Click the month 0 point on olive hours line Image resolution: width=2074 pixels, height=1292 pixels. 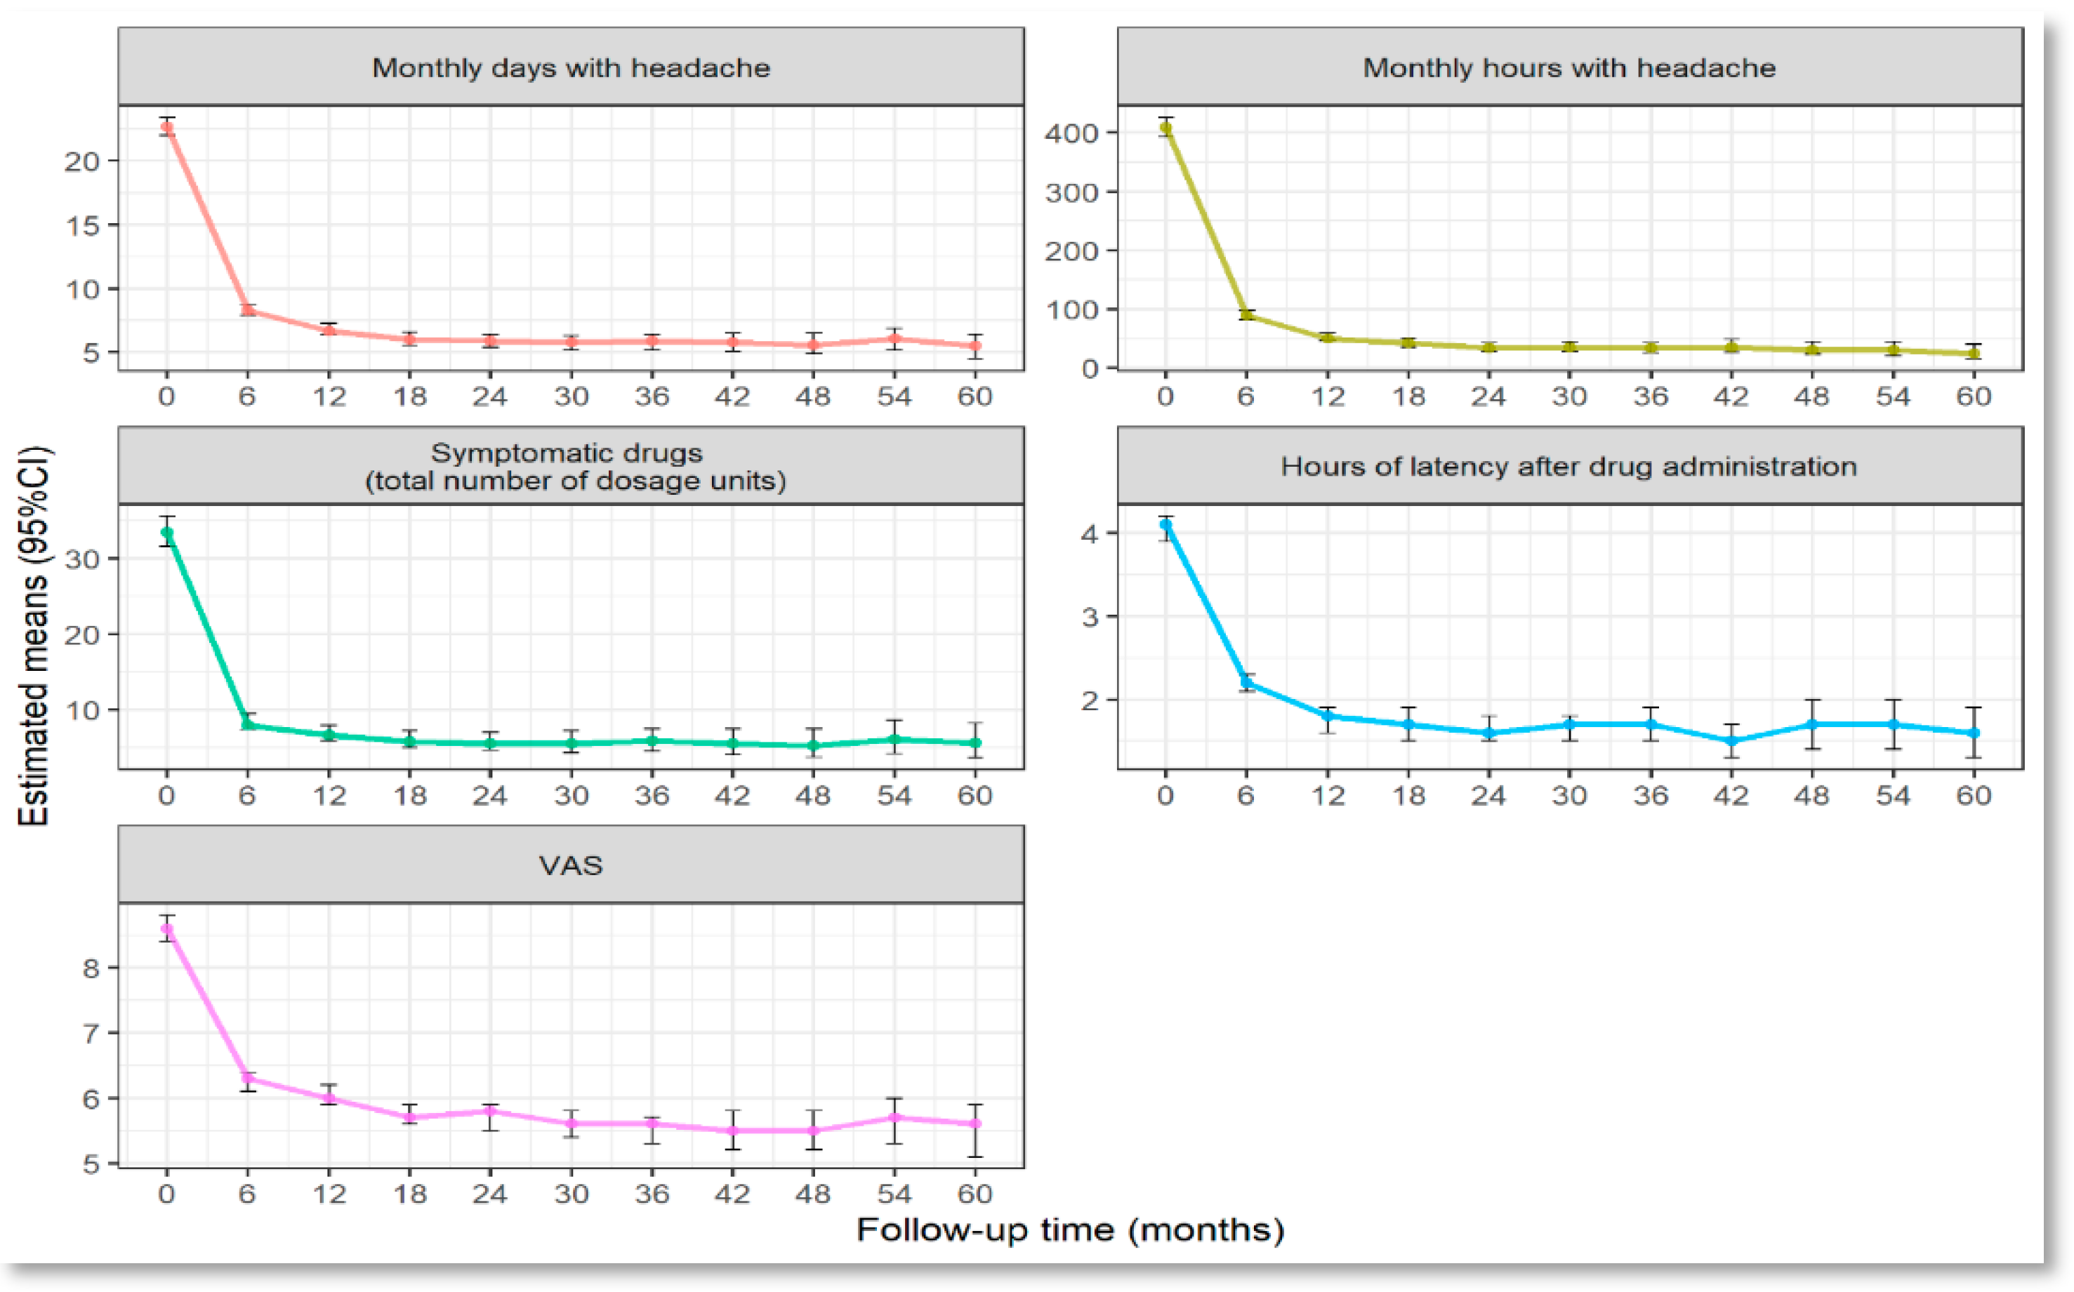tap(1165, 128)
